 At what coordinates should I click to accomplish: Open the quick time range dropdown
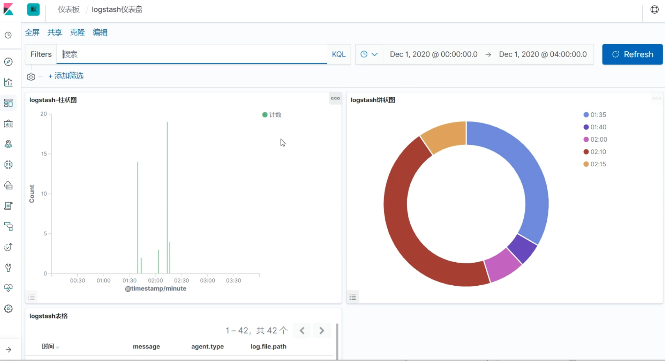click(369, 54)
